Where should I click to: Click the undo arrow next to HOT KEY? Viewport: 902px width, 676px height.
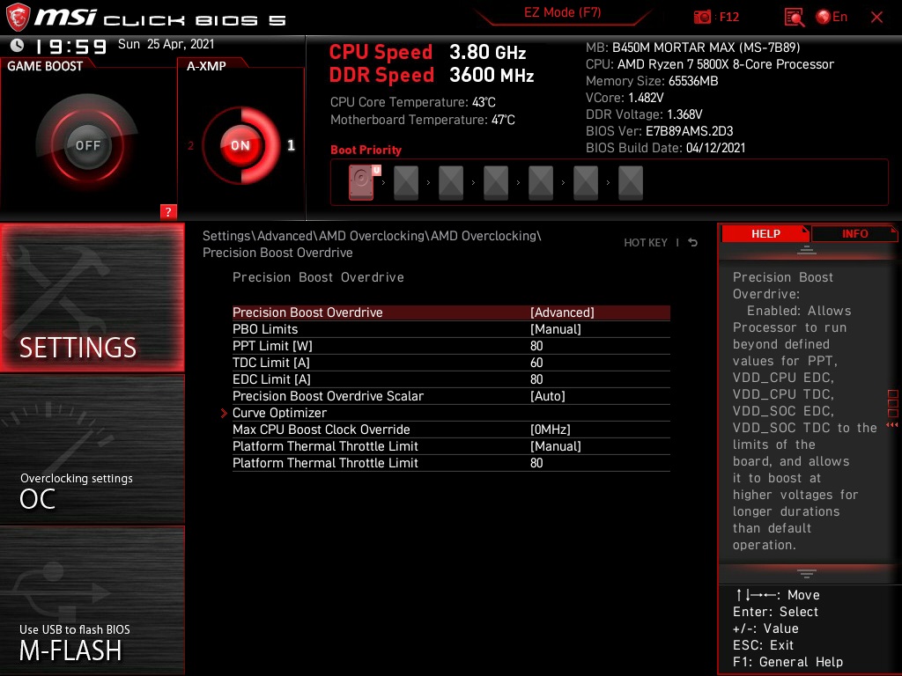(x=692, y=241)
